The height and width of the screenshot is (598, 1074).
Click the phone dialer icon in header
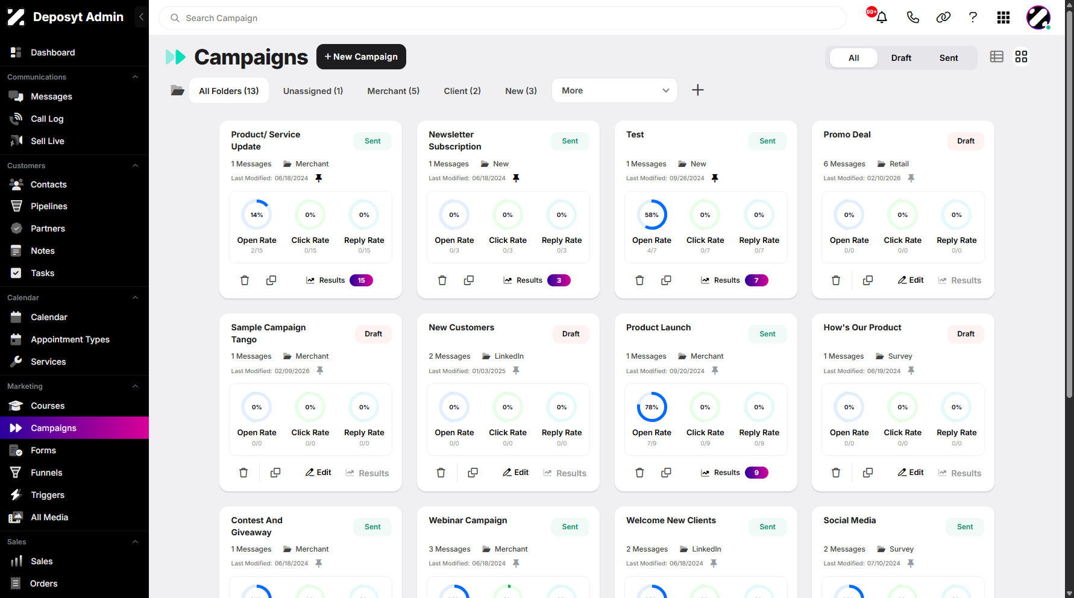coord(912,17)
